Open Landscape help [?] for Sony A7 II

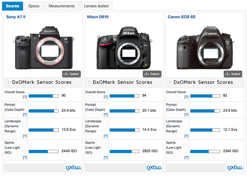click(x=25, y=136)
